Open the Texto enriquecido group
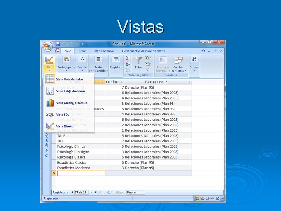The height and width of the screenshot is (211, 281). coord(98,64)
